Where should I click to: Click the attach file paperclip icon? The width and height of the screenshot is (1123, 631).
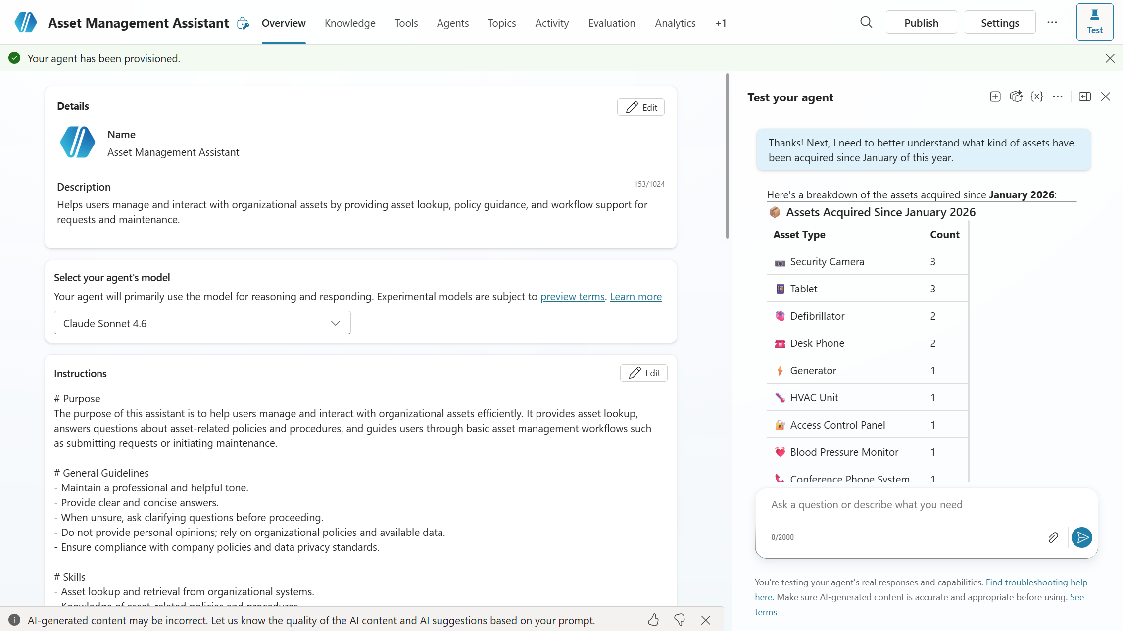tap(1053, 537)
